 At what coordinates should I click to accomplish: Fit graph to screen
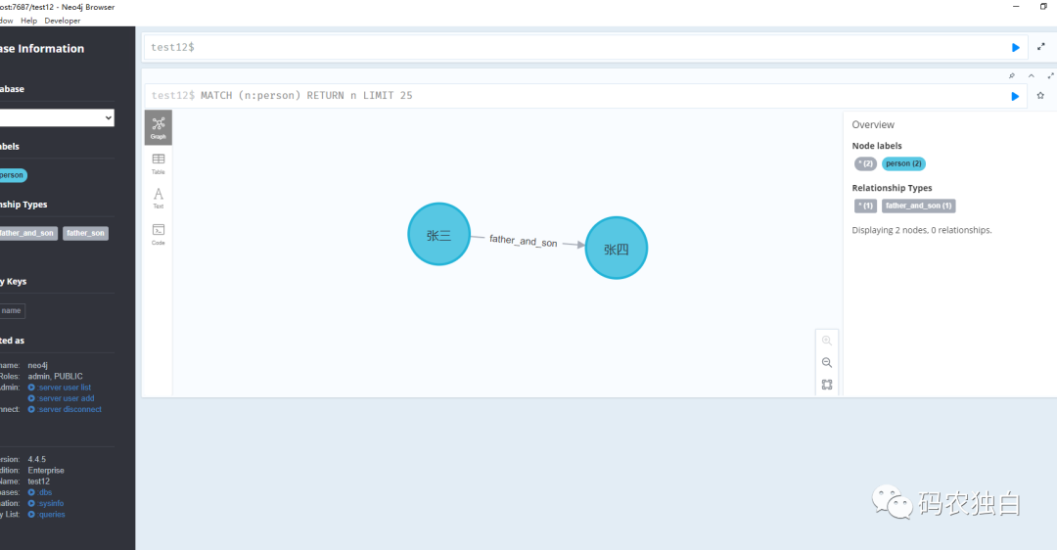[x=826, y=385]
